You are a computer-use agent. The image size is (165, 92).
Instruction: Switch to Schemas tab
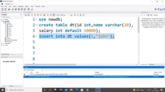point(13,54)
